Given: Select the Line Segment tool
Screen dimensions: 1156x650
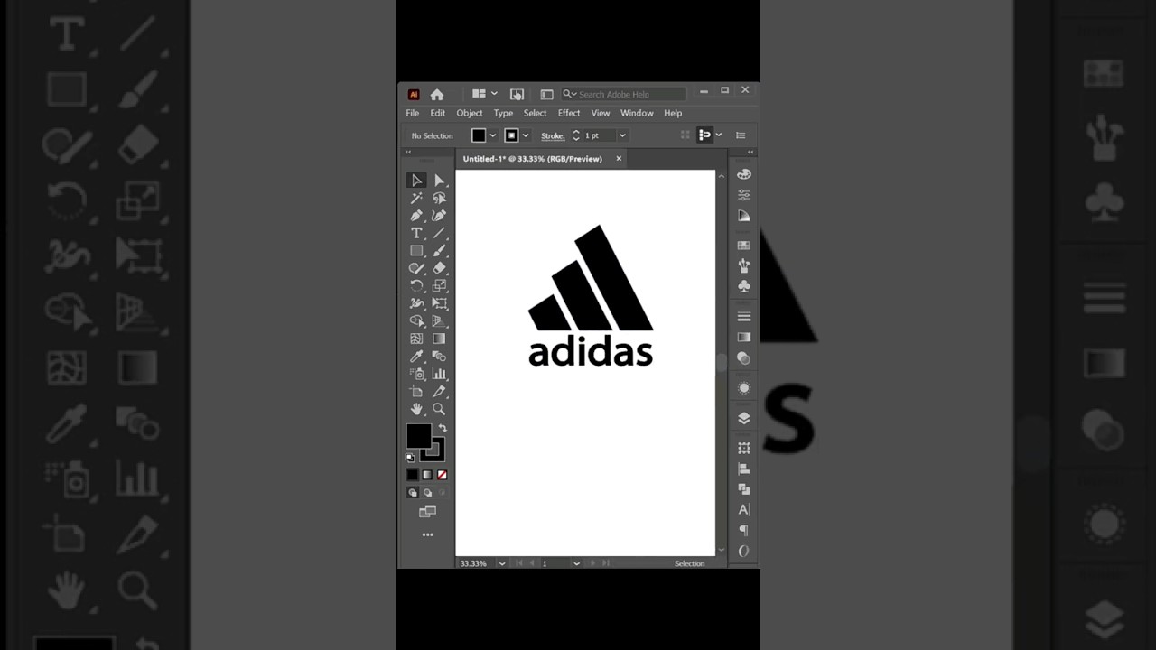Looking at the screenshot, I should coord(439,233).
